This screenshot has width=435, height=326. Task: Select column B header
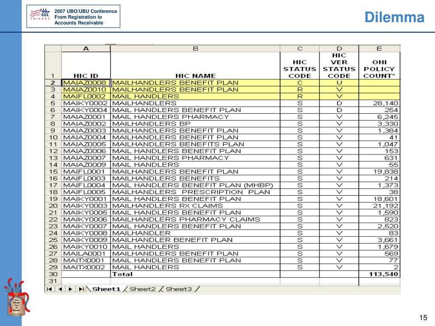coord(195,48)
